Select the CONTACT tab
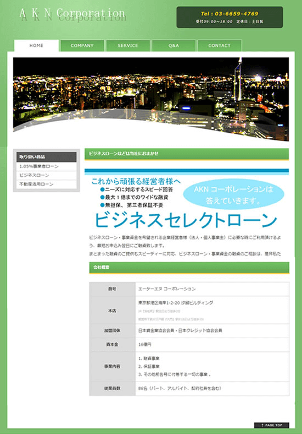 [x=220, y=46]
